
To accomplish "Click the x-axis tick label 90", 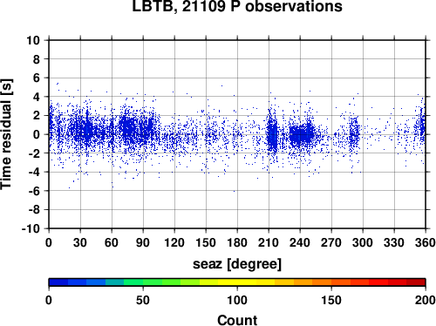I will pyautogui.click(x=143, y=242).
